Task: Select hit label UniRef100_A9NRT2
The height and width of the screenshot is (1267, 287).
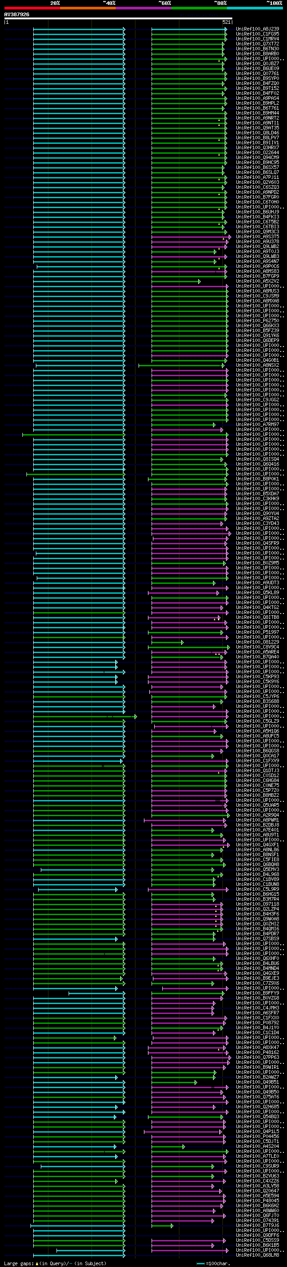Action: [257, 118]
